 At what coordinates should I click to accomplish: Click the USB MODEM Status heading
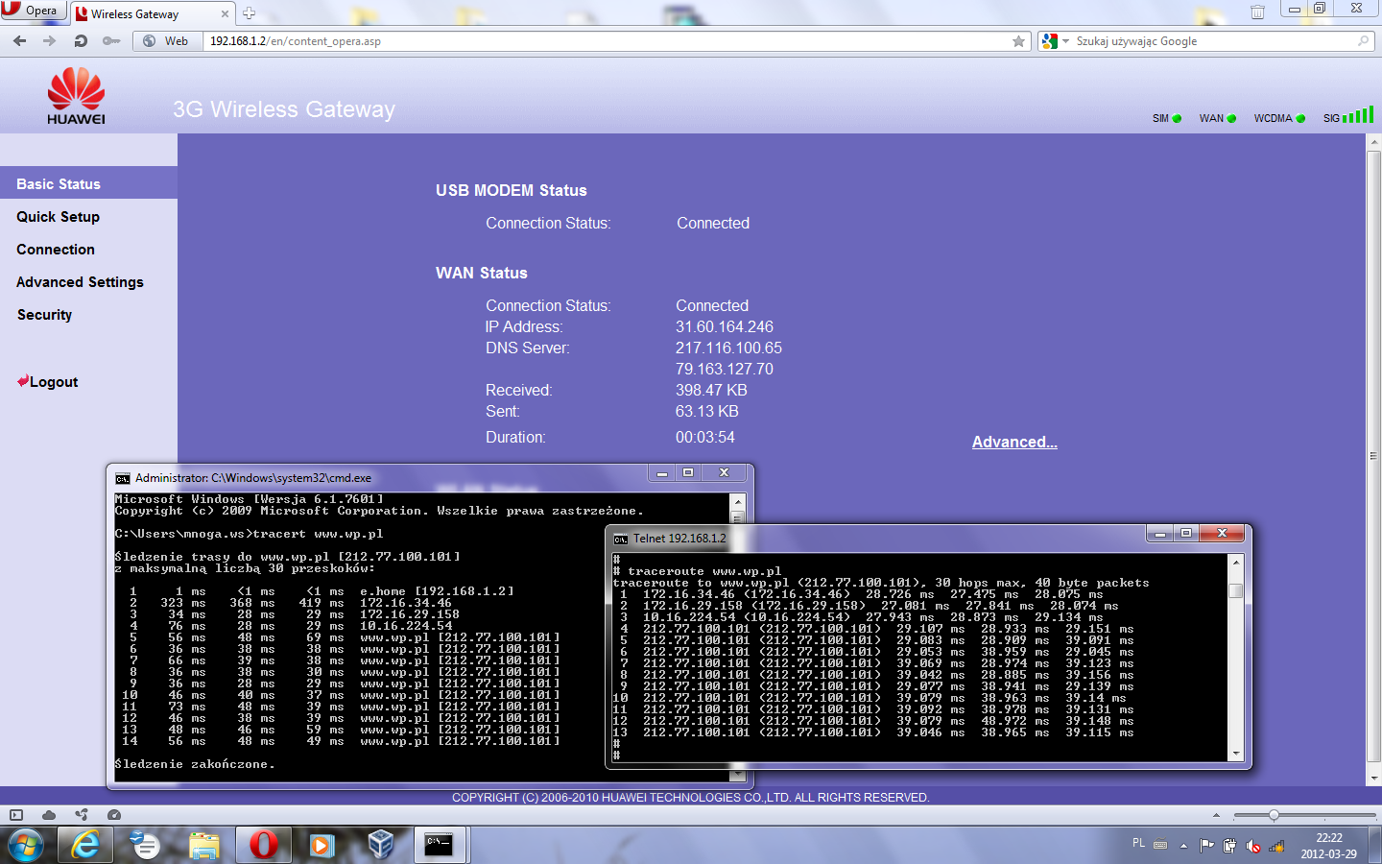[x=512, y=190]
